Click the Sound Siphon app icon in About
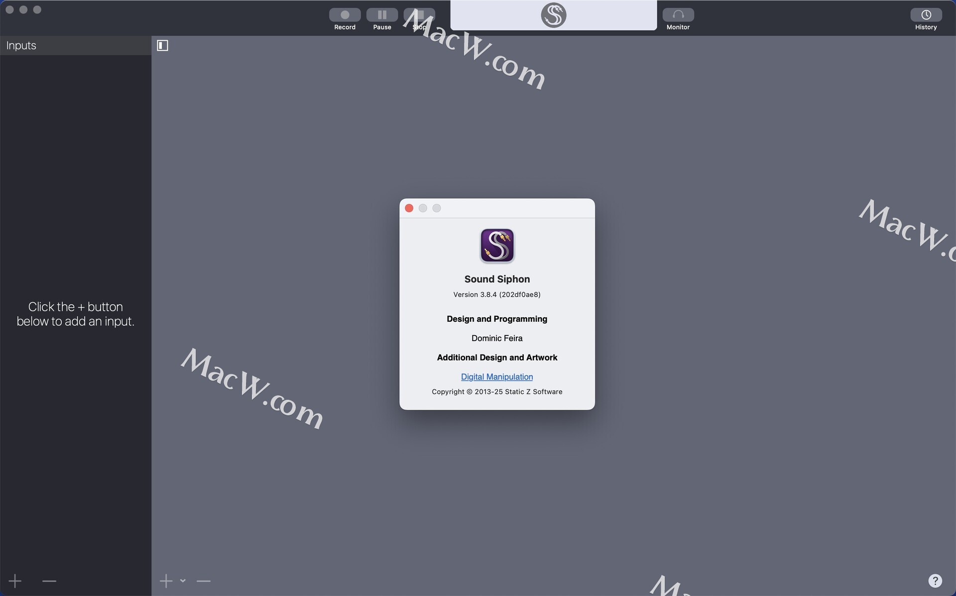The image size is (956, 596). click(x=497, y=245)
